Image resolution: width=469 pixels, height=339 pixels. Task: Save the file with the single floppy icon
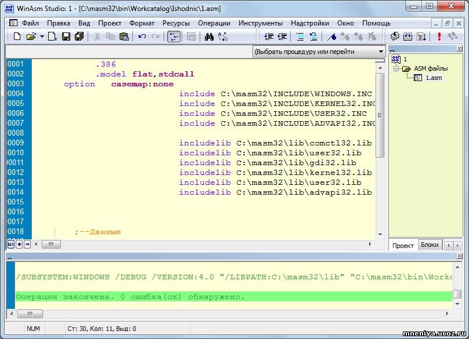pyautogui.click(x=66, y=37)
